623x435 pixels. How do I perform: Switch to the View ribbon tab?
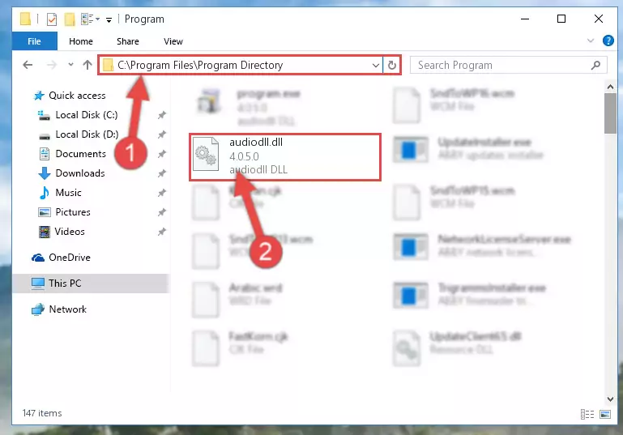tap(173, 41)
